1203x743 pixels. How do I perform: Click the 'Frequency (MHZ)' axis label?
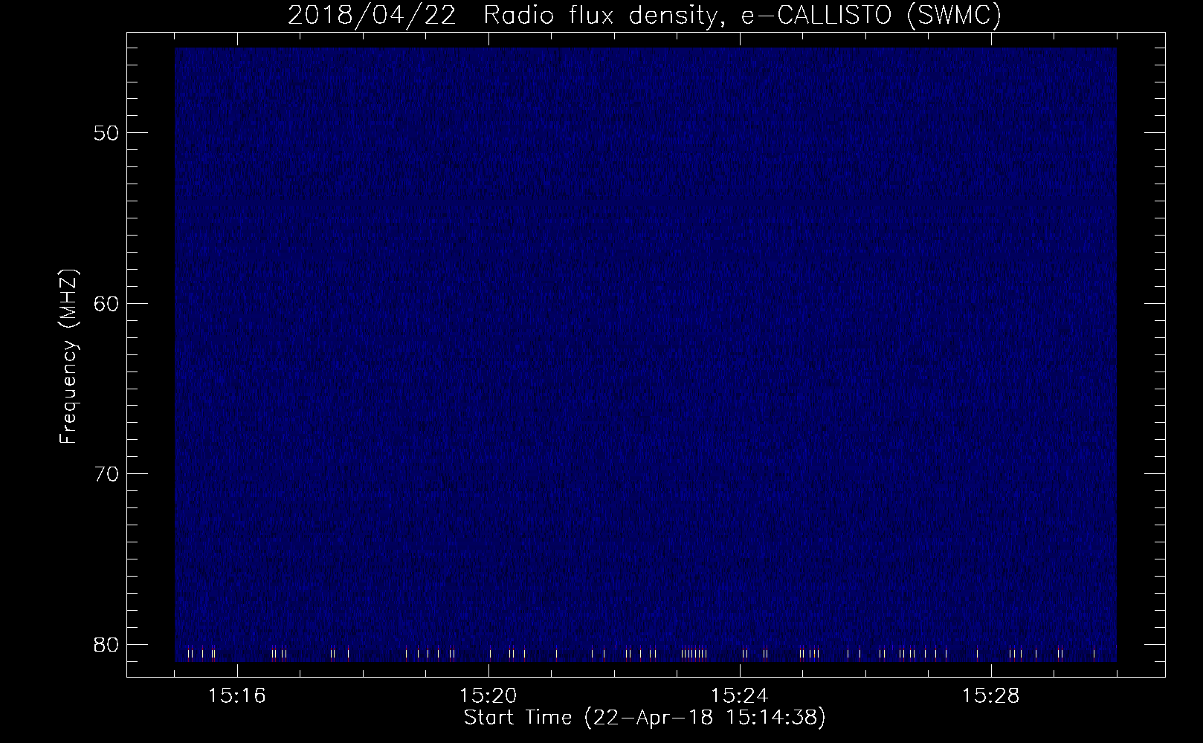click(68, 357)
